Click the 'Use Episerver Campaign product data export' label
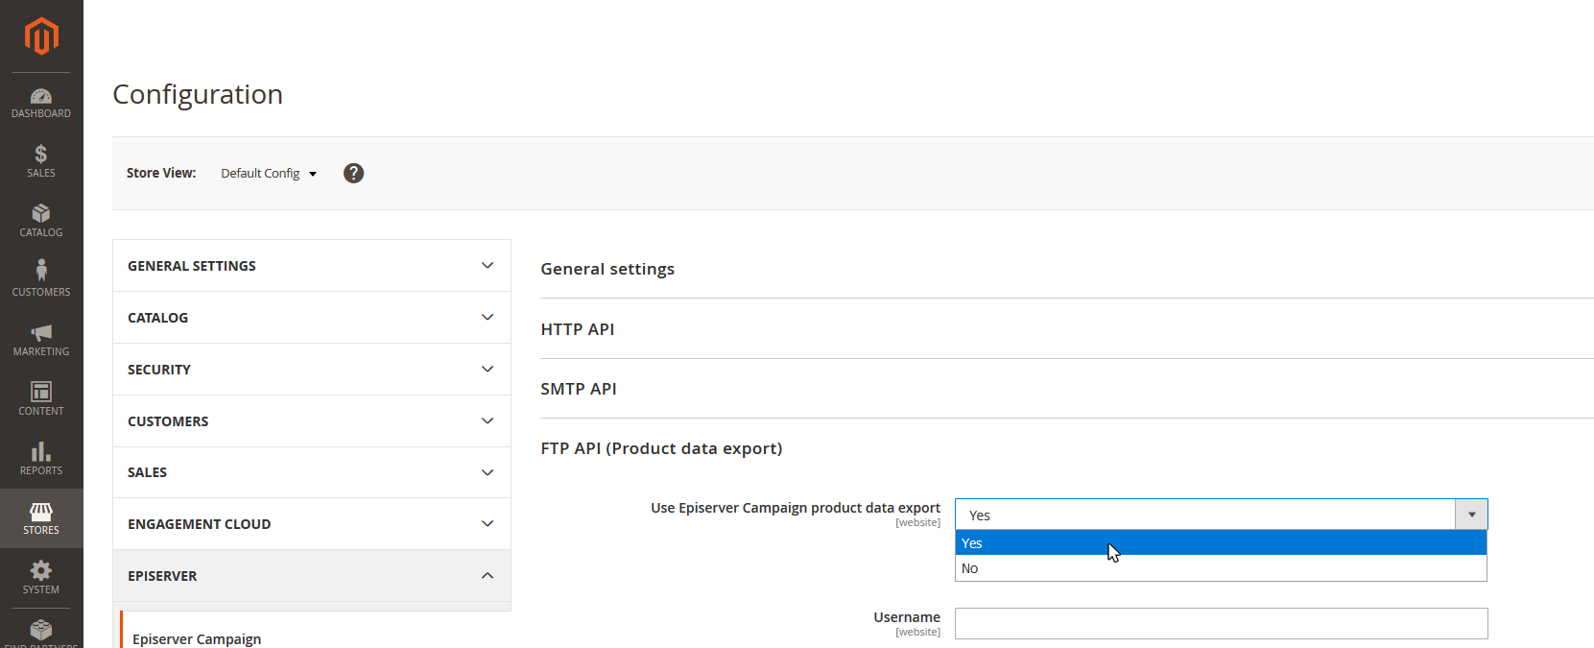 click(796, 508)
